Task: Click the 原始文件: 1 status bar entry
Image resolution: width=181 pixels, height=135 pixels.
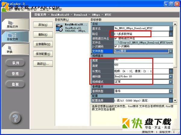Action: point(150,132)
